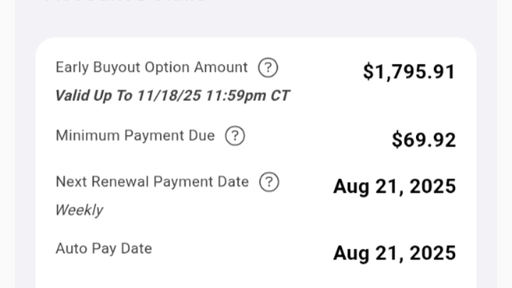Select the $69.92 minimum payment value

[424, 140]
